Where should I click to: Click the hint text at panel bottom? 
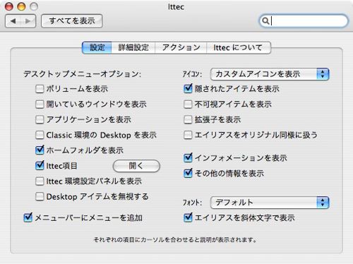[x=175, y=240]
